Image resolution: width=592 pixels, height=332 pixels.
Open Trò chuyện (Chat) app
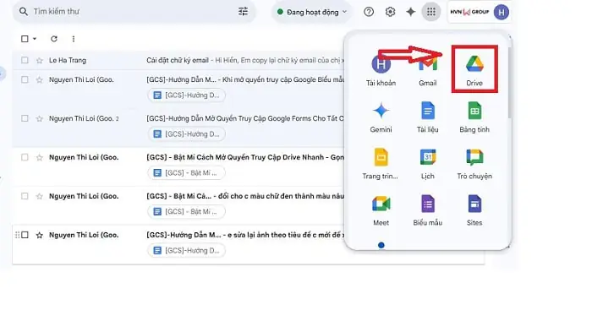coord(474,163)
